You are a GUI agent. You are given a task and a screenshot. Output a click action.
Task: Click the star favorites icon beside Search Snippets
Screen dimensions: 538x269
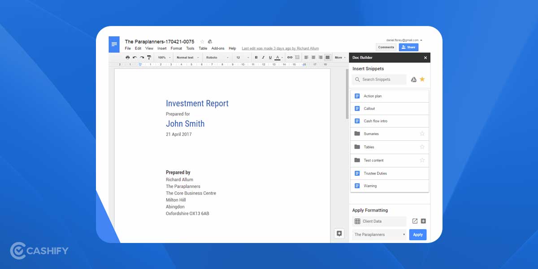tap(422, 79)
